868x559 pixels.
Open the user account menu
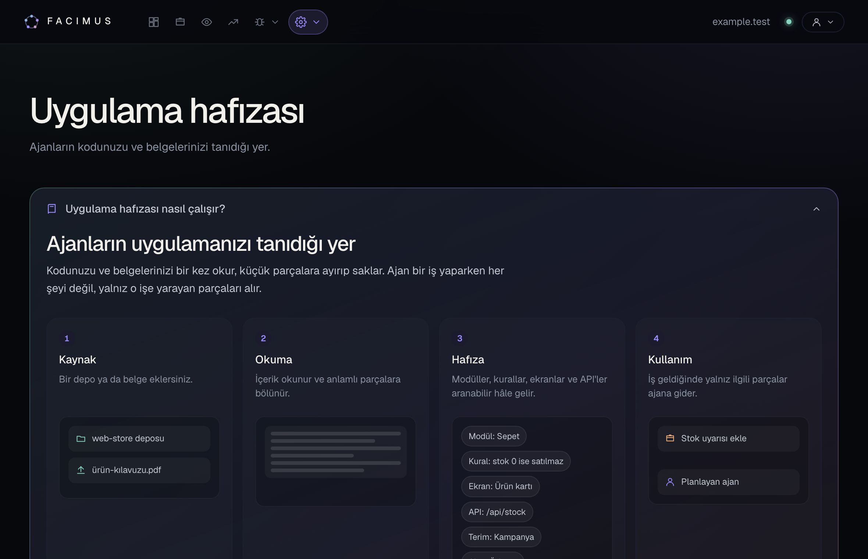(823, 22)
